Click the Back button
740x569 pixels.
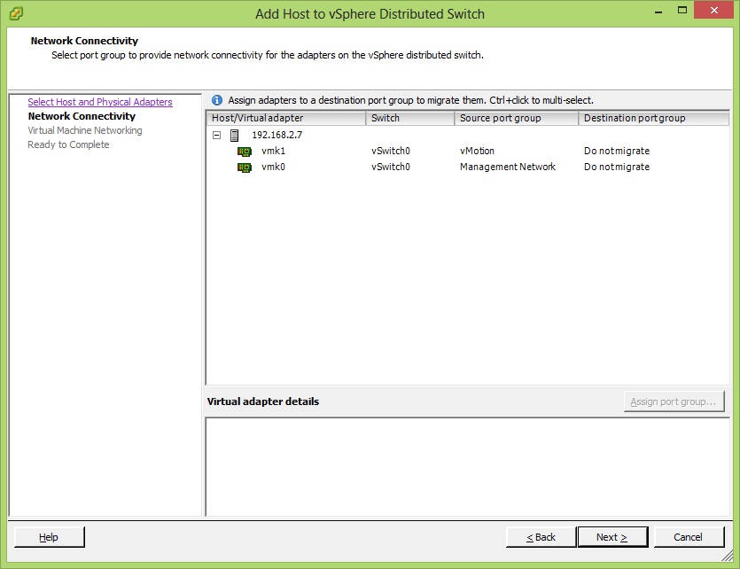[x=541, y=537]
